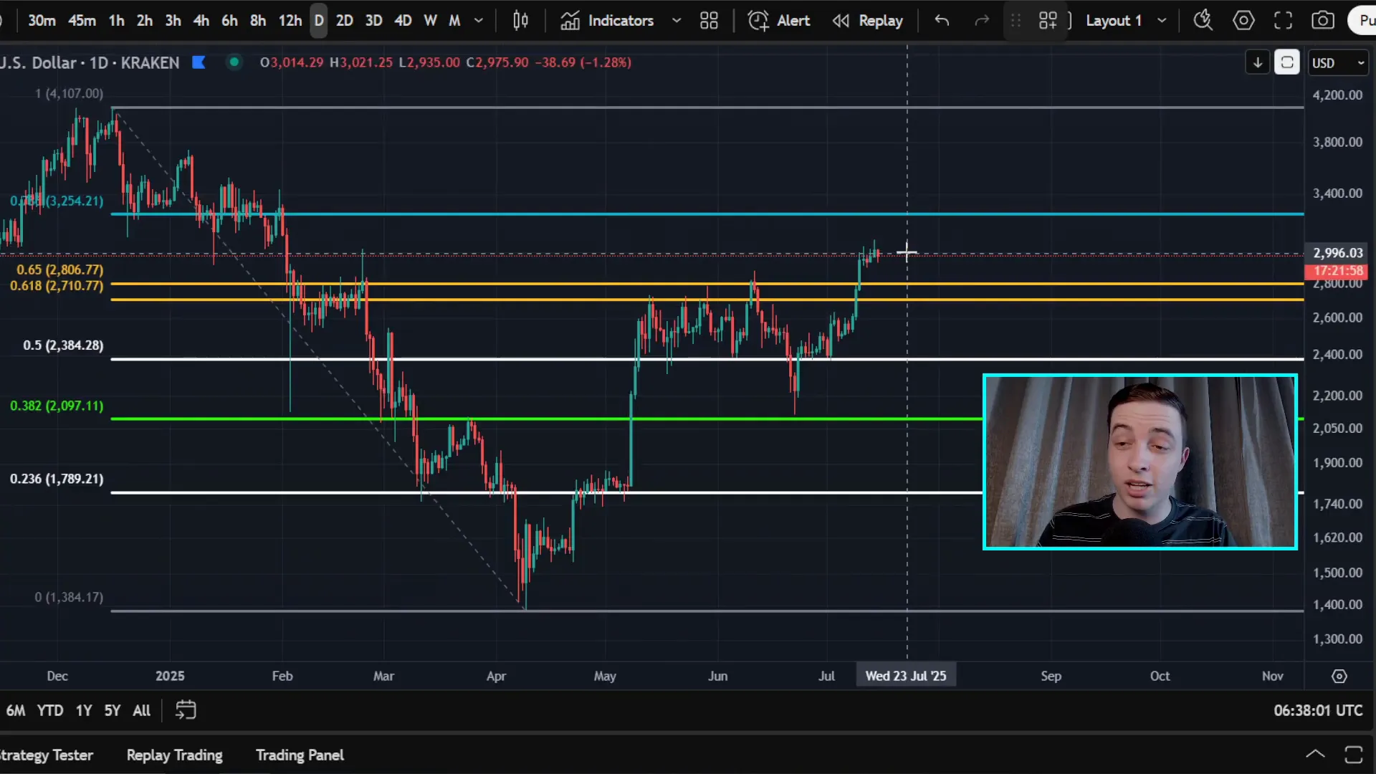
Task: Select the 8h timeframe
Action: point(258,20)
